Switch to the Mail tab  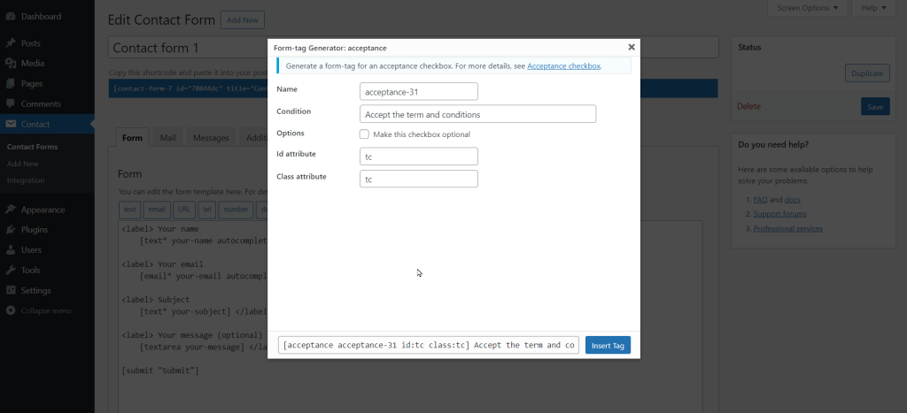pos(167,138)
